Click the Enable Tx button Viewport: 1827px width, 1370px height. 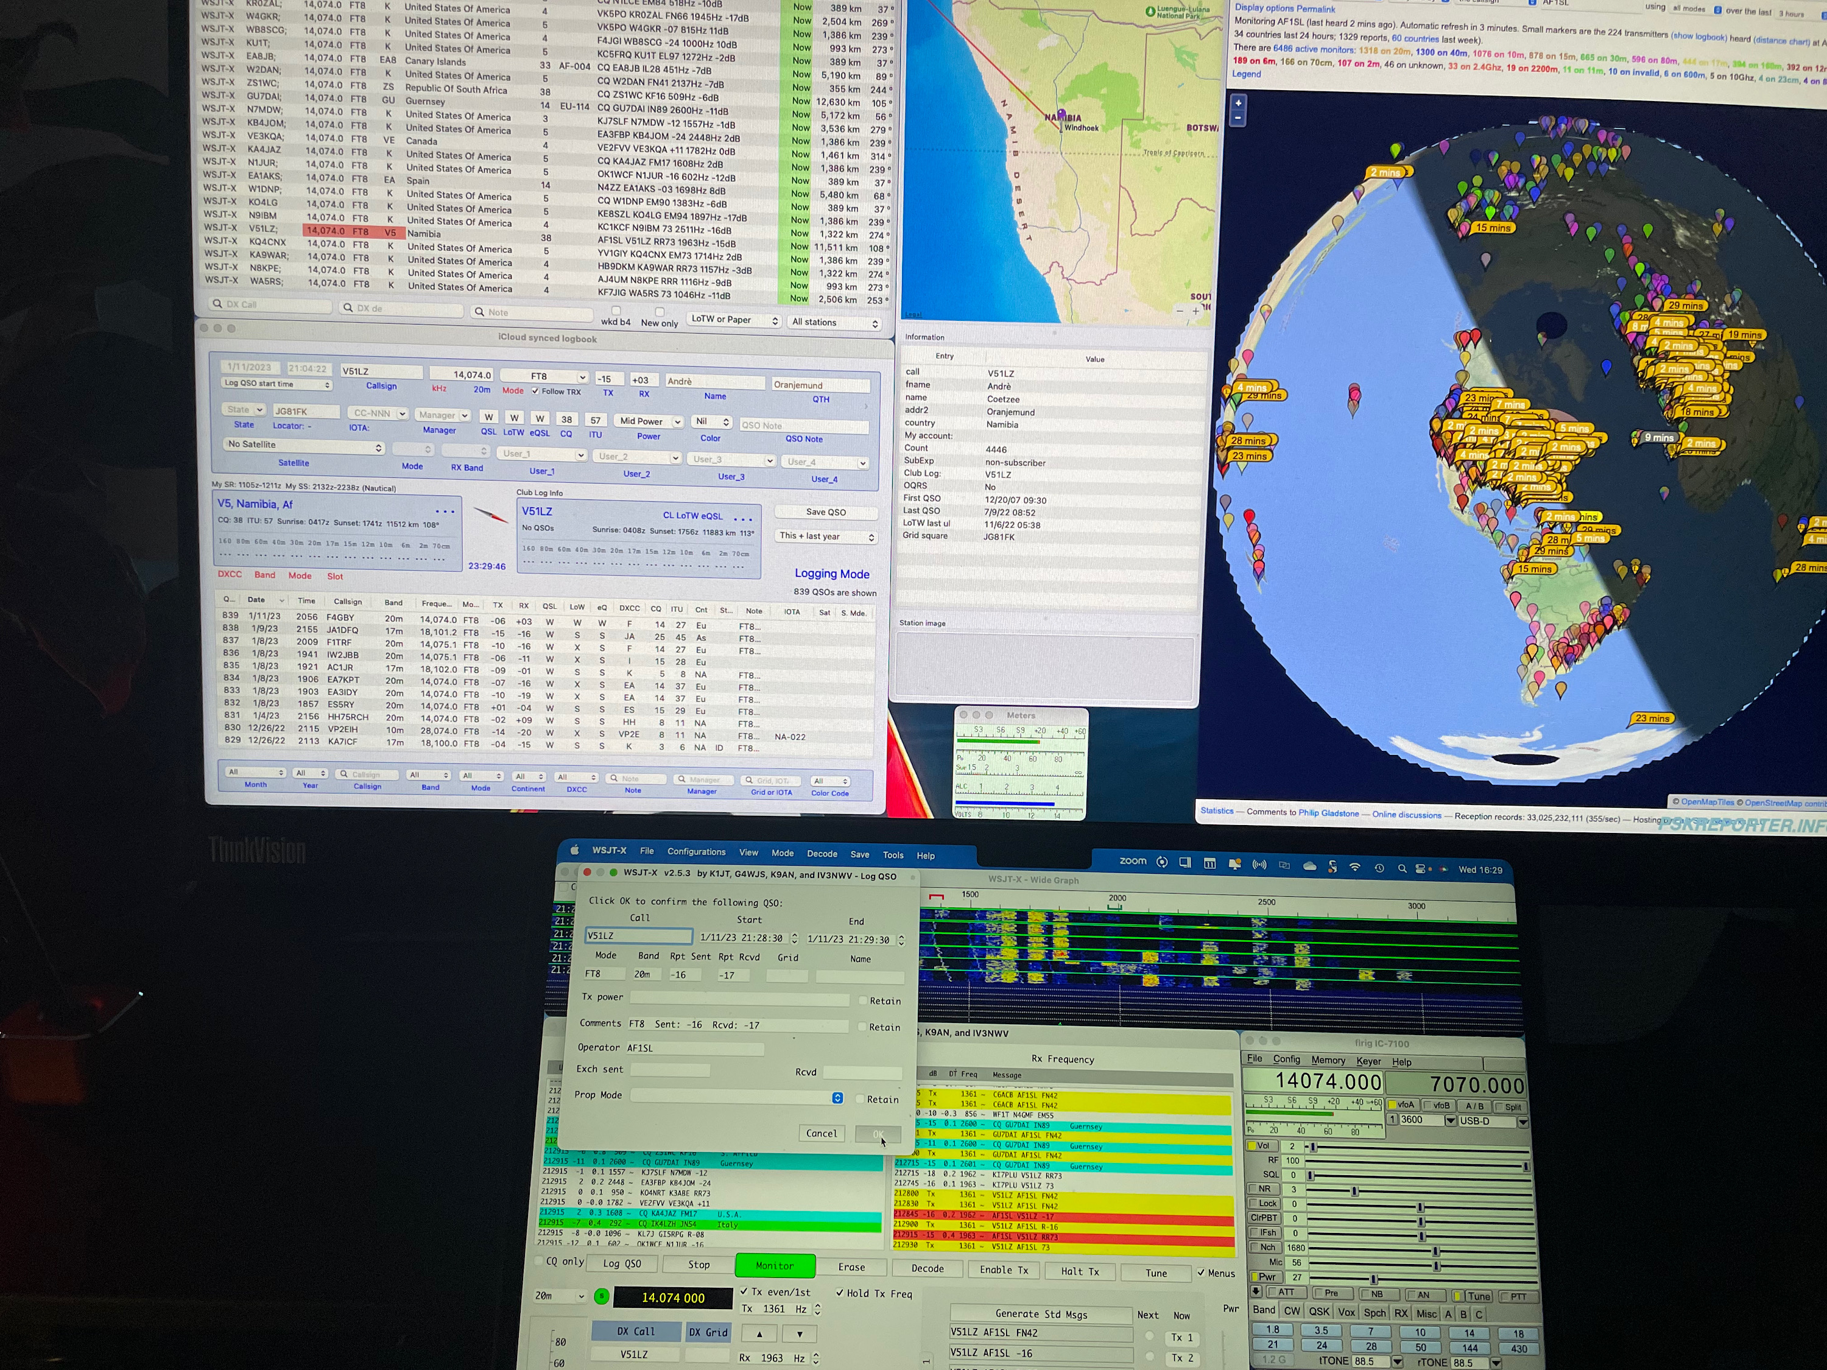(x=1004, y=1270)
